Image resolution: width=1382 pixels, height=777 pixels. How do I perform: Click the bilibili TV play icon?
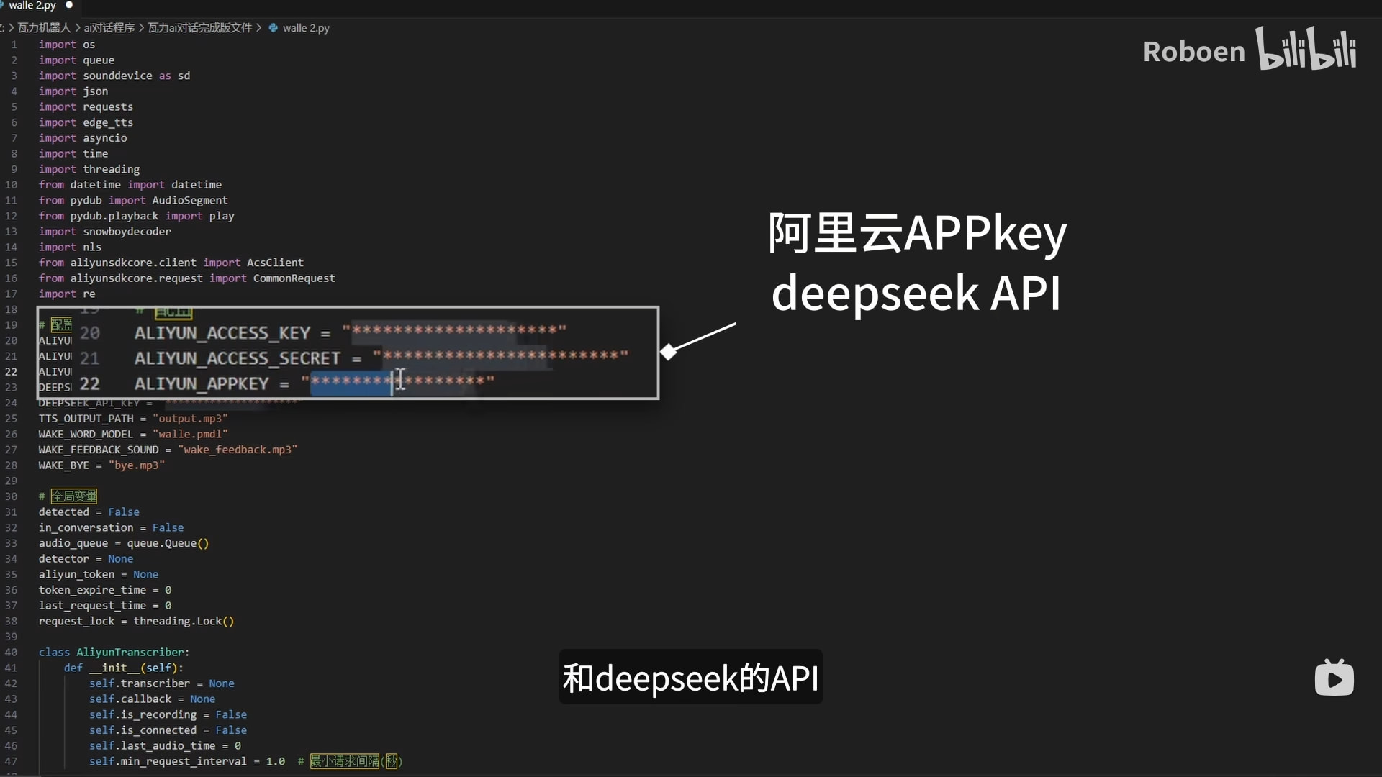[1334, 678]
